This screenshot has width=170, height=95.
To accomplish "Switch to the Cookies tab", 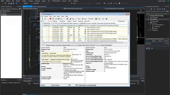I will tap(80, 45).
